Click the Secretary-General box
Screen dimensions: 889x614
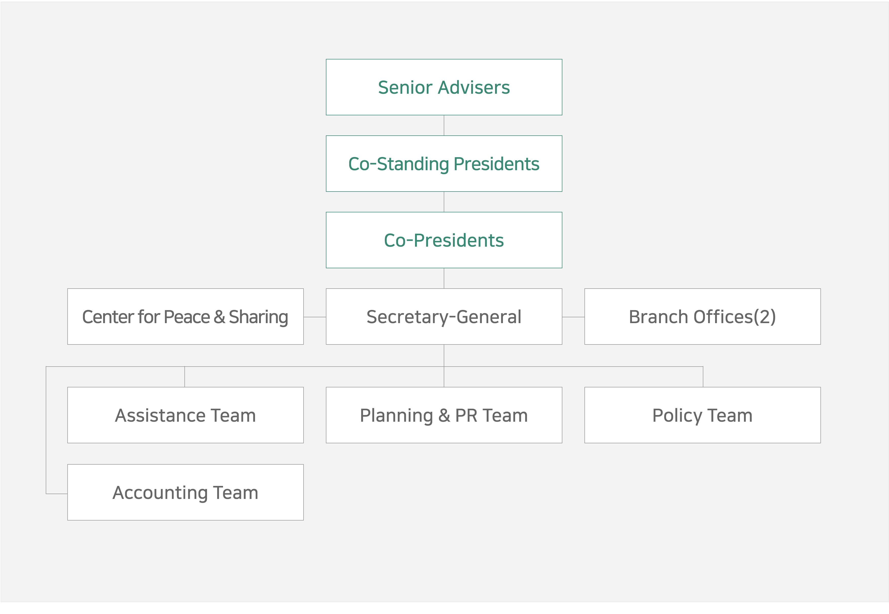click(443, 317)
